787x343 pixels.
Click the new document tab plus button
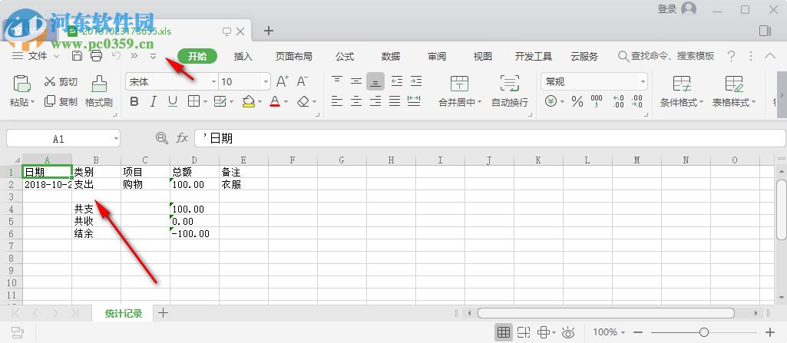click(269, 31)
